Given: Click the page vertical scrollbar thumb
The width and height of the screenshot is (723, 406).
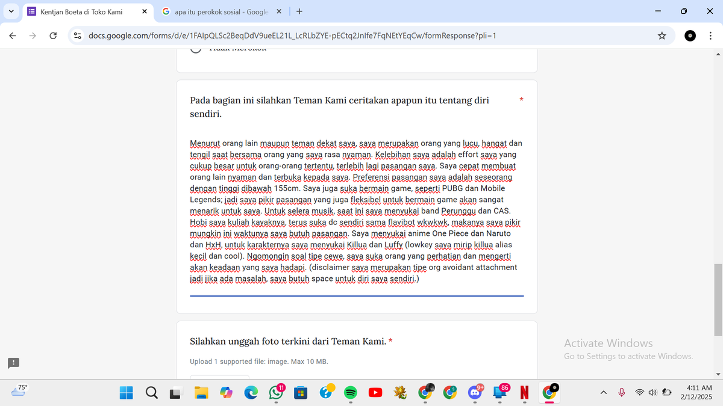Looking at the screenshot, I should tap(718, 300).
